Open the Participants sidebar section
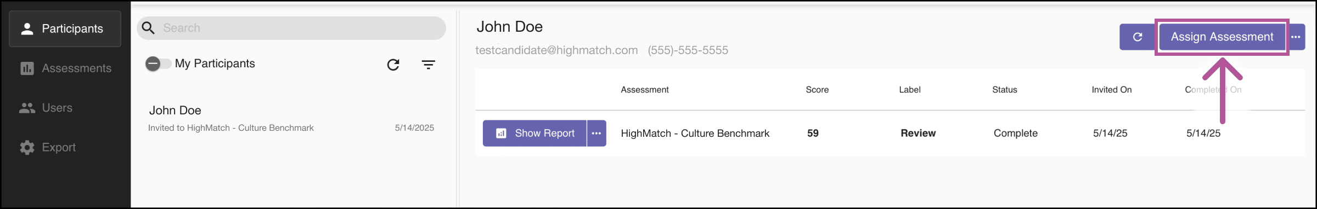Screen dimensions: 1317x209 click(x=65, y=28)
